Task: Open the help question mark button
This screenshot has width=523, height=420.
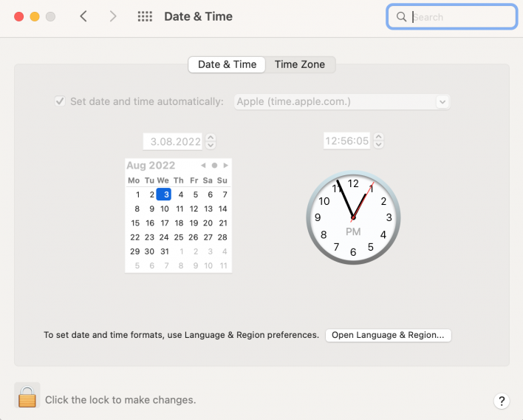Action: [502, 400]
